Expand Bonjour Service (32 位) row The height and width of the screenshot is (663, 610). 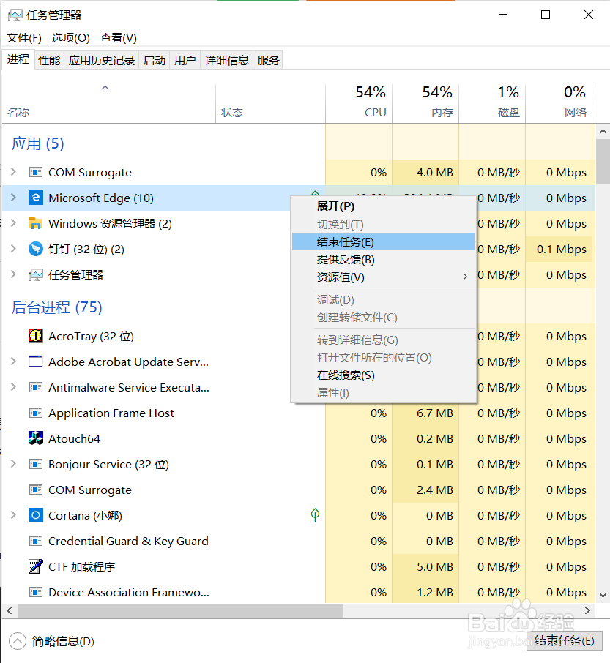coord(13,463)
